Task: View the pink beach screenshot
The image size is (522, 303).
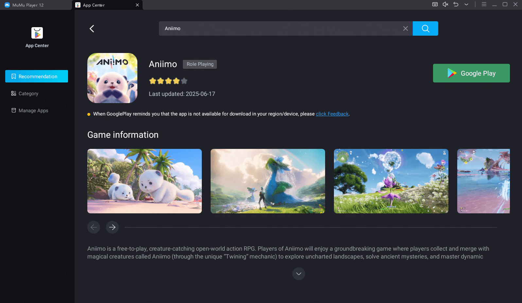Action: point(483,181)
